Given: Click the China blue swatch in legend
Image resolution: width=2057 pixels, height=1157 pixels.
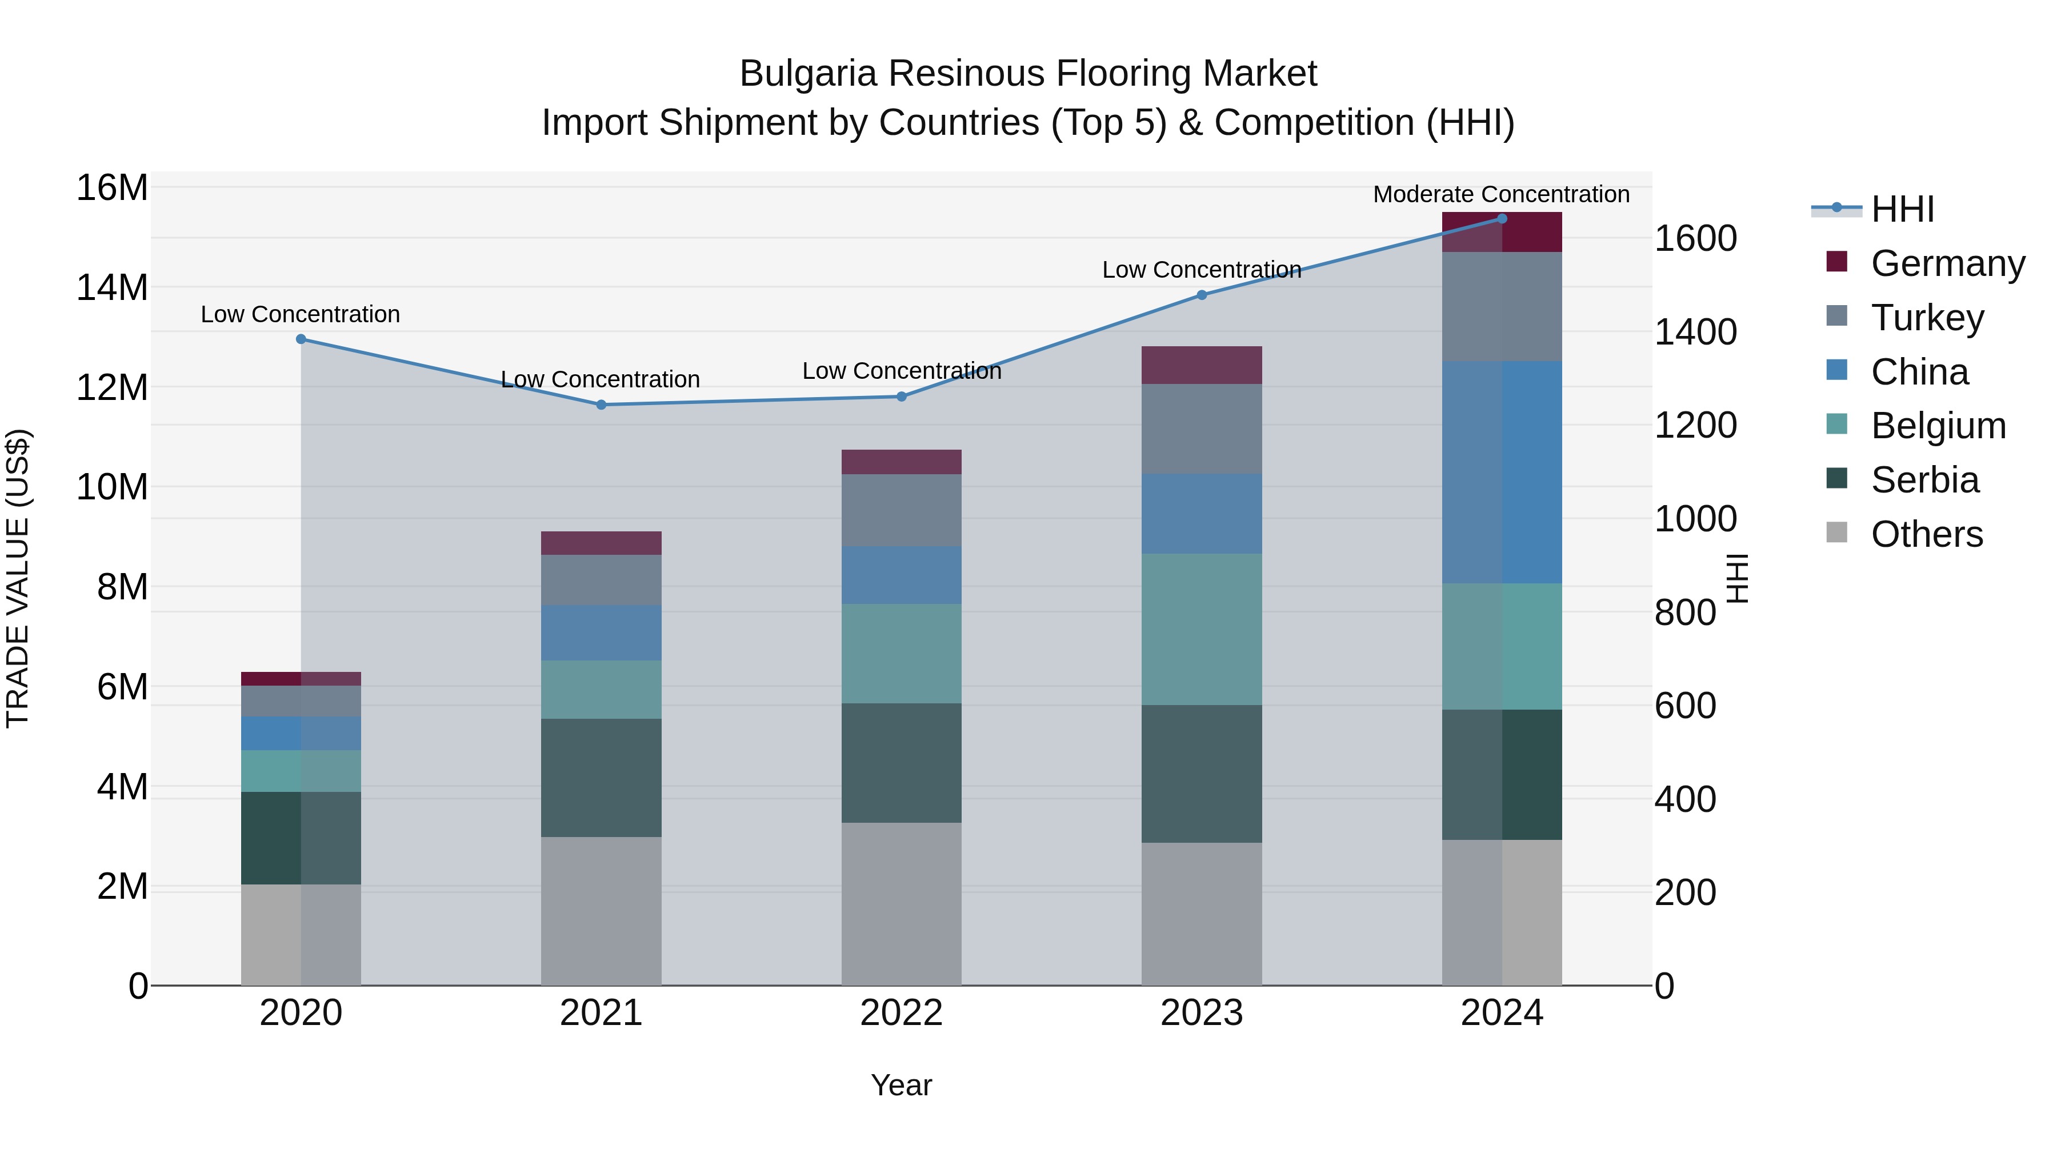Looking at the screenshot, I should (x=1836, y=370).
